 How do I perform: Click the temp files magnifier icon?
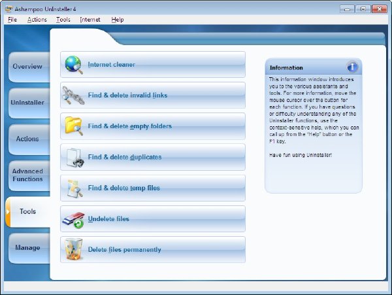[x=74, y=188]
